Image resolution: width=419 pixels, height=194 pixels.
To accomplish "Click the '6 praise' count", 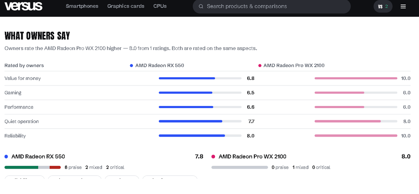I will click(73, 167).
